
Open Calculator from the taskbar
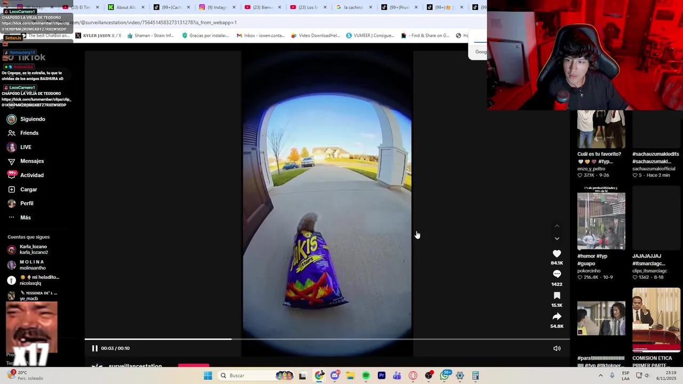coord(475,375)
